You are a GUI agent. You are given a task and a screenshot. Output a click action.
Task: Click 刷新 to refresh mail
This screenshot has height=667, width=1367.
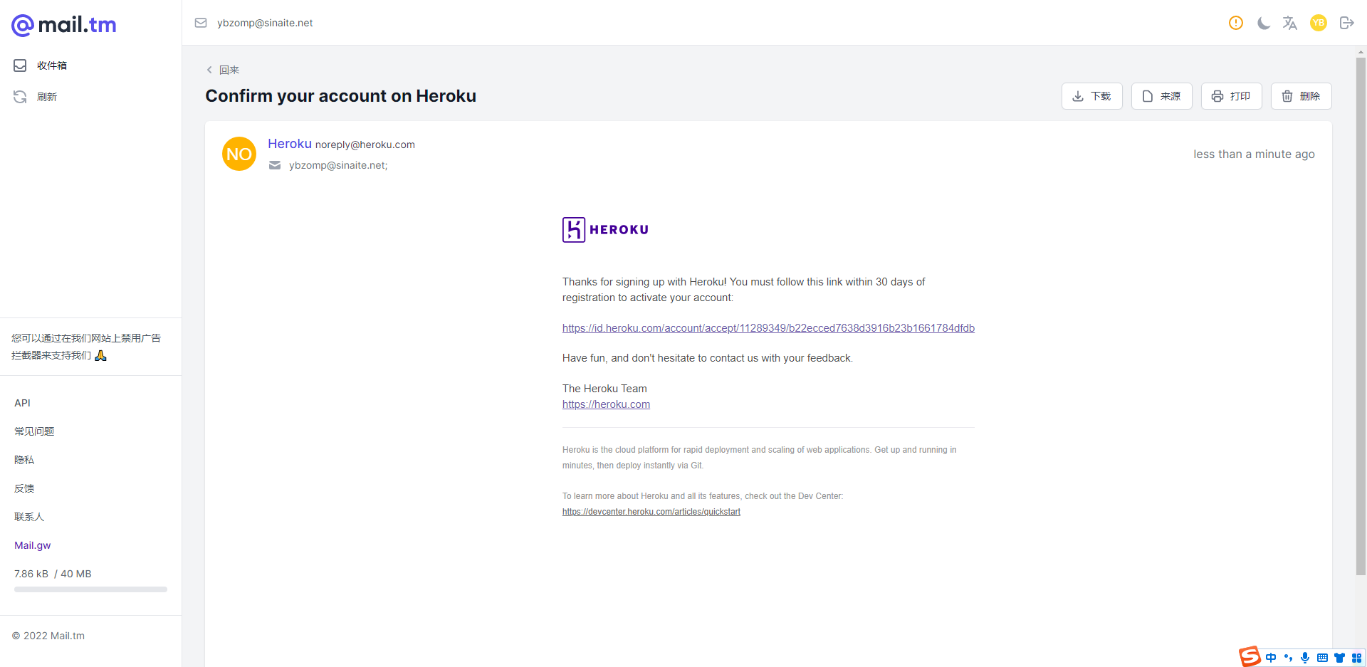pos(36,97)
